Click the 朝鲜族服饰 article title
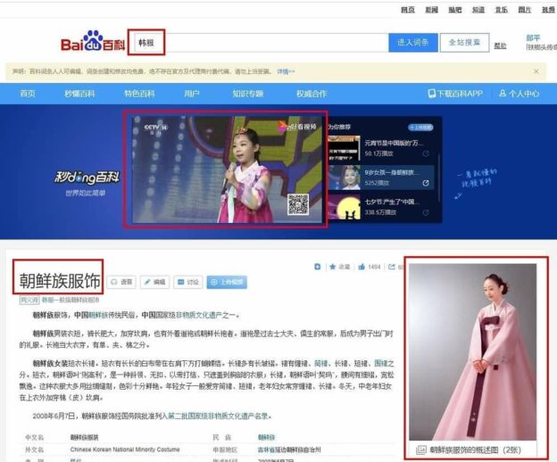Image resolution: width=557 pixels, height=462 pixels. click(59, 280)
